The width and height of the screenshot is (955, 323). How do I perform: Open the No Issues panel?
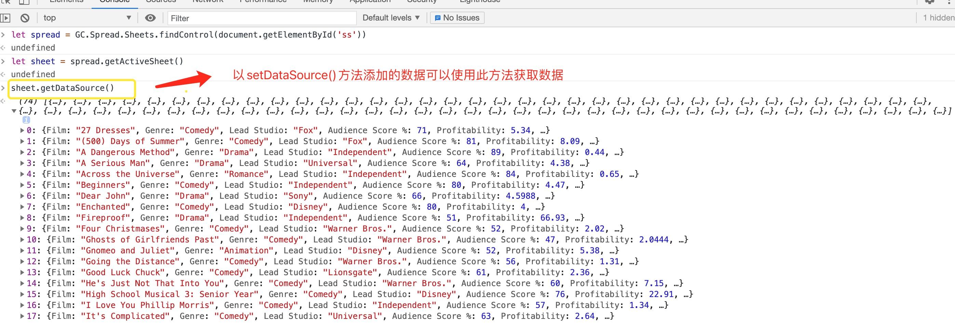(x=457, y=17)
